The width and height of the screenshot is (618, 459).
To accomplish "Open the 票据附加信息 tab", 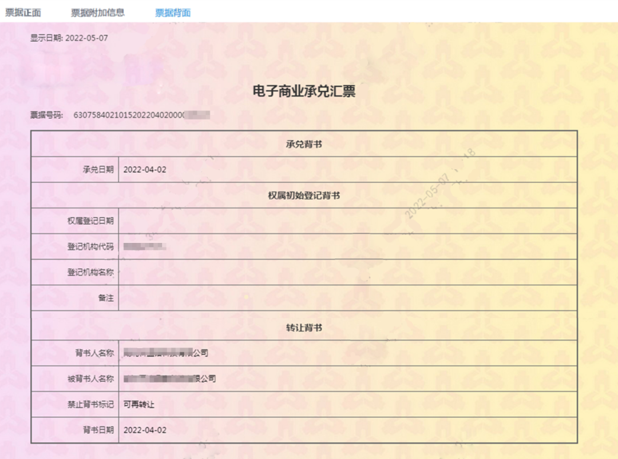I will (97, 13).
